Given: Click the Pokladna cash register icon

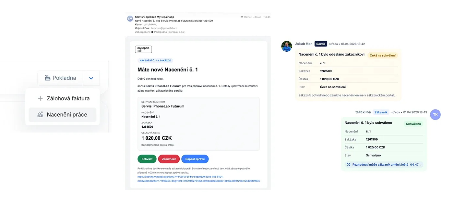Looking at the screenshot, I should click(x=48, y=78).
